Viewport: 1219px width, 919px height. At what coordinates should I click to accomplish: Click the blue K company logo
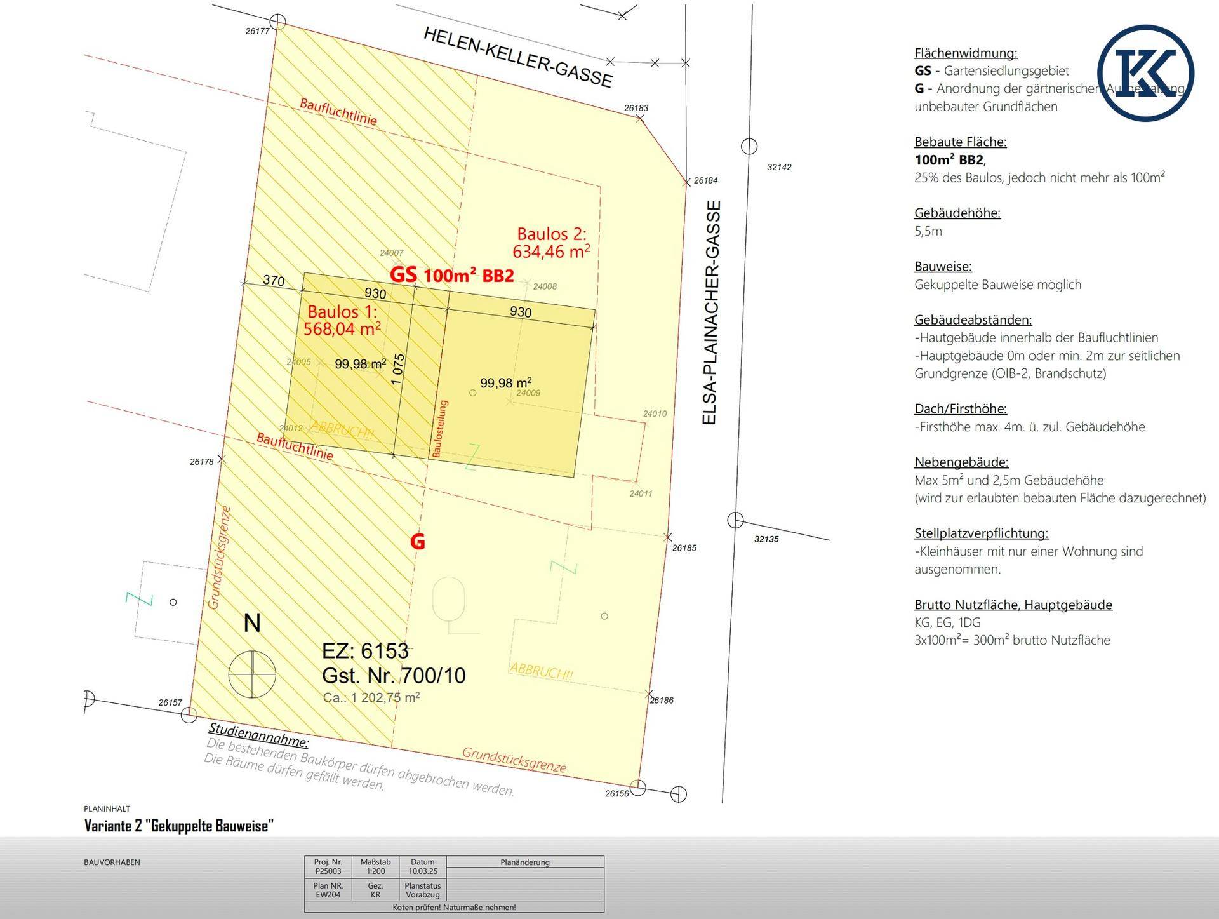point(1145,73)
